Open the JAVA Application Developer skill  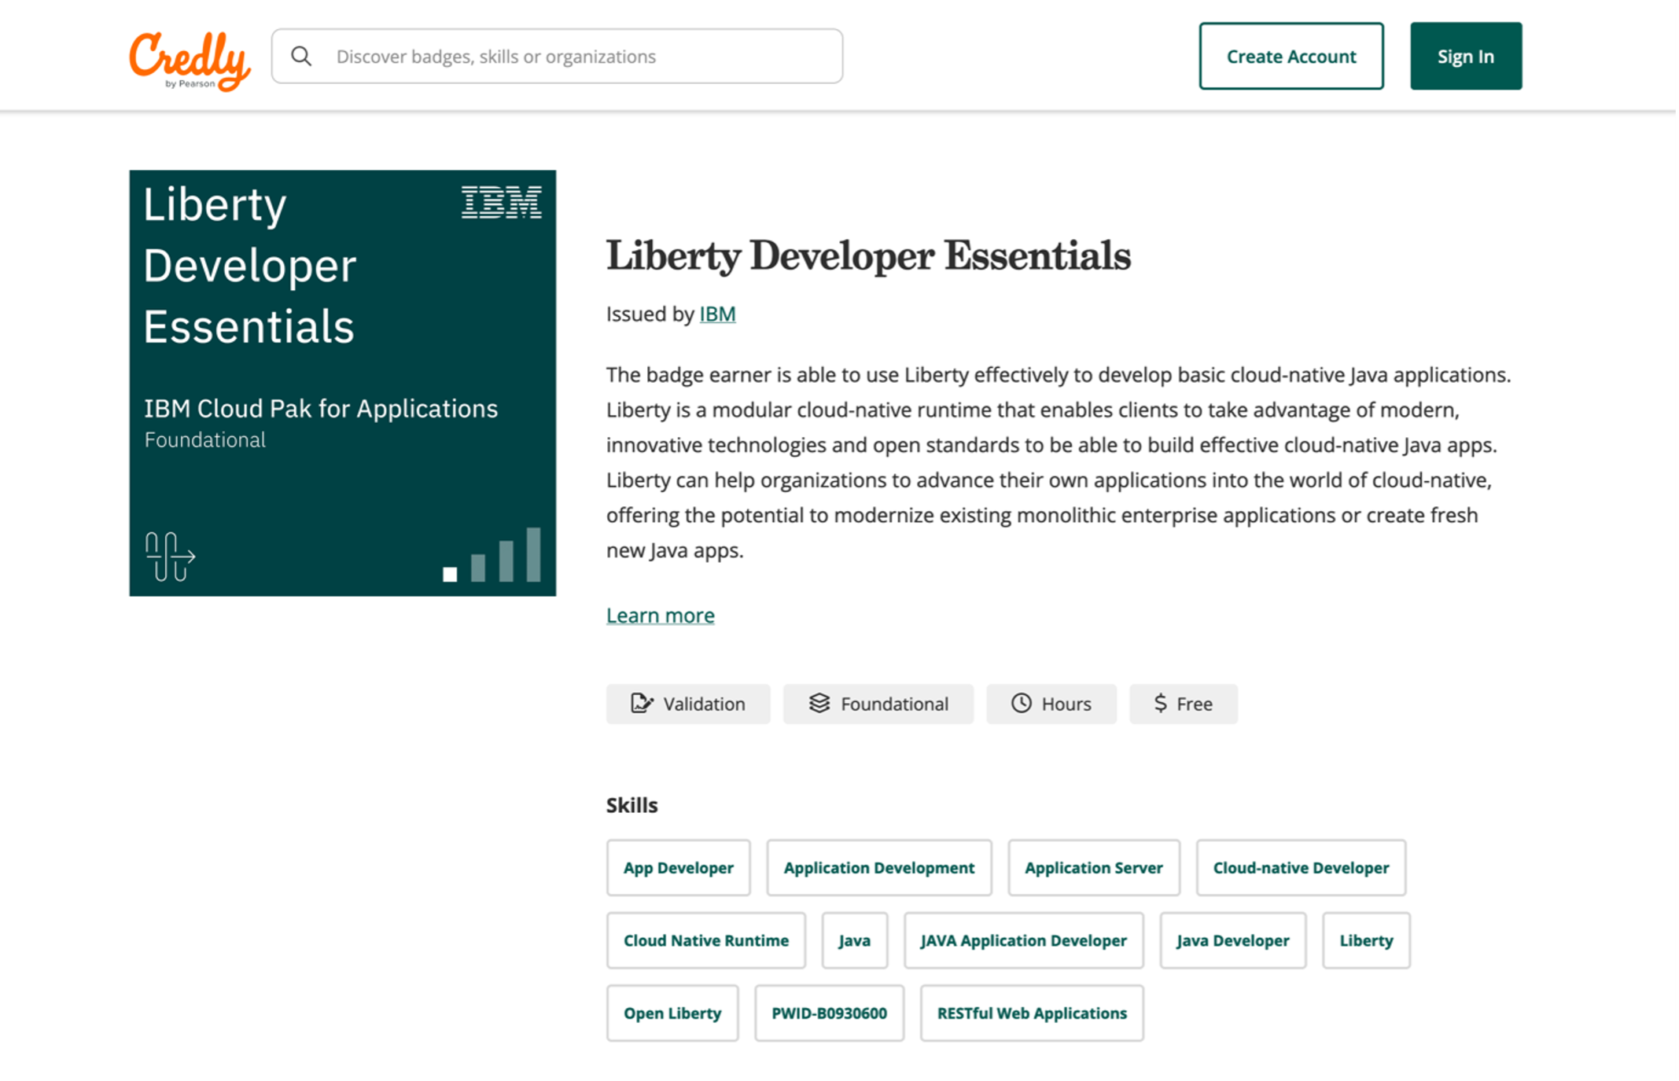point(1023,940)
